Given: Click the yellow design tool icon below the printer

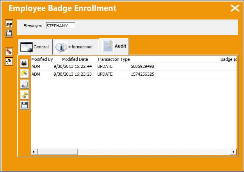Looking at the screenshot, I should point(24,74).
